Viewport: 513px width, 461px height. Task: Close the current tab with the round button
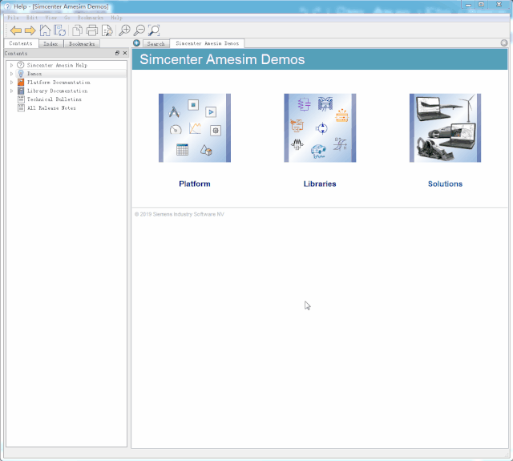pos(504,42)
